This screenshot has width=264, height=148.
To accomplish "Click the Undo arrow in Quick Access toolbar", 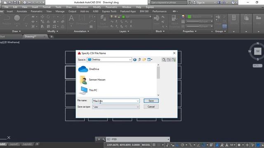I will (x=30, y=2).
